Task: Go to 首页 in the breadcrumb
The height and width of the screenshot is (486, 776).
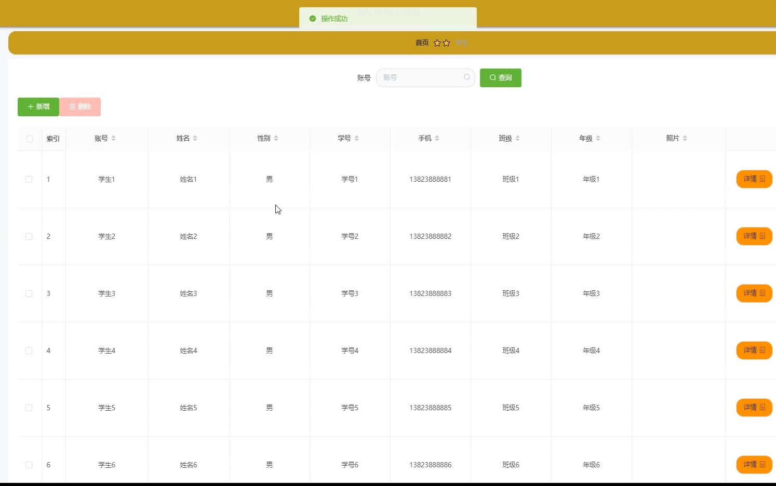Action: (x=422, y=43)
